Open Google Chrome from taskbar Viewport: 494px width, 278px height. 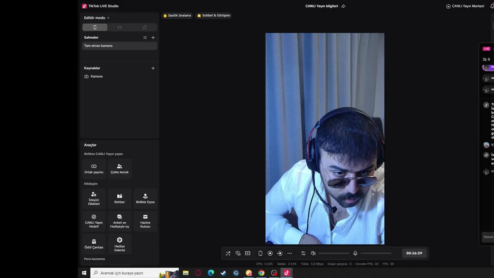pos(261,273)
